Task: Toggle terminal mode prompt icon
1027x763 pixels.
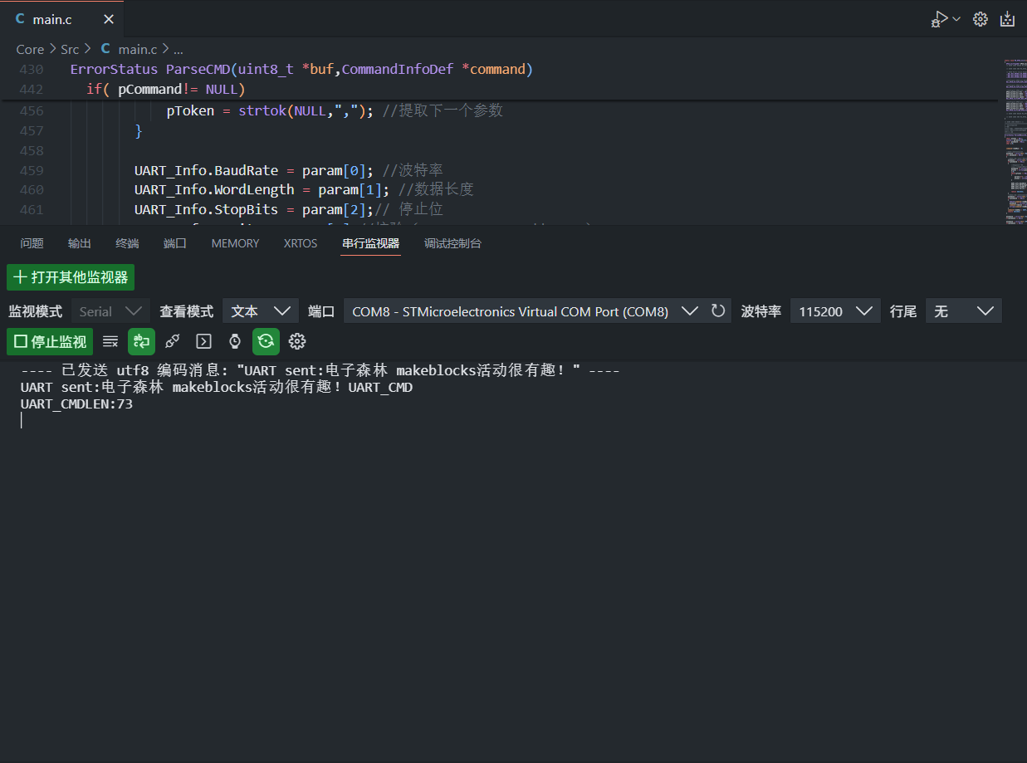Action: click(203, 341)
